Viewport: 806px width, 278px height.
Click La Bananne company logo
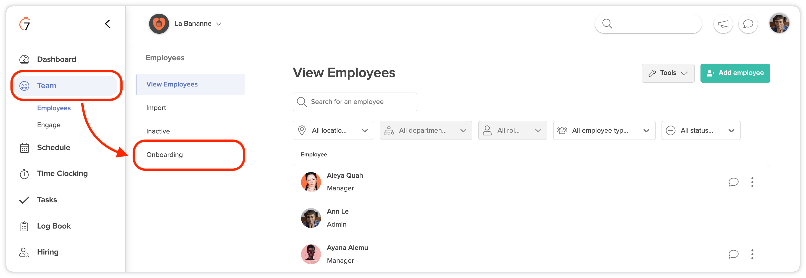159,24
